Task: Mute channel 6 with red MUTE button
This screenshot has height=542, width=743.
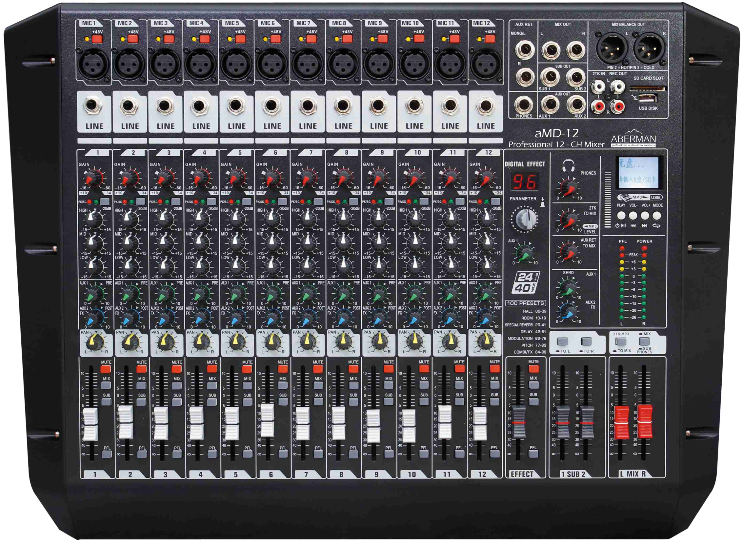Action: 282,369
